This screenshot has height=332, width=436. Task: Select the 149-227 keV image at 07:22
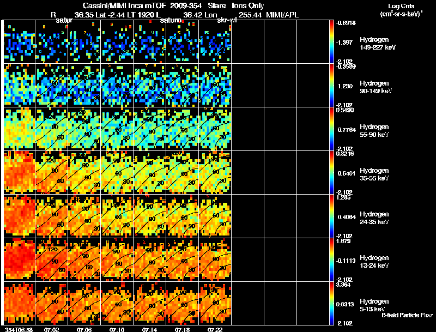[215, 41]
